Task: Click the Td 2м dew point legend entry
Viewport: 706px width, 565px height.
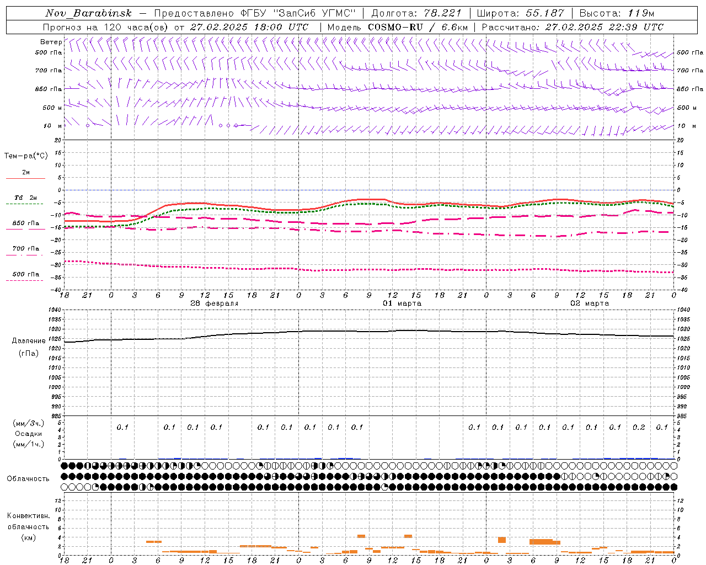Action: pyautogui.click(x=25, y=198)
